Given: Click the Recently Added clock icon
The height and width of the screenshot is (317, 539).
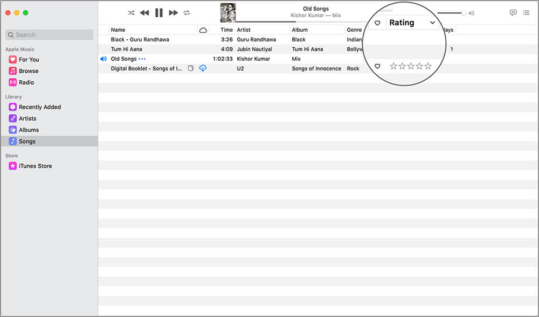Looking at the screenshot, I should point(13,107).
